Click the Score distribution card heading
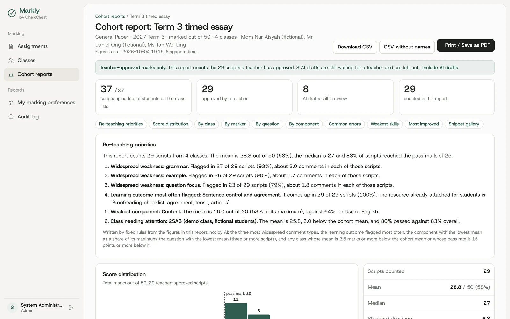Viewport: 510px width, 319px height. click(x=124, y=274)
